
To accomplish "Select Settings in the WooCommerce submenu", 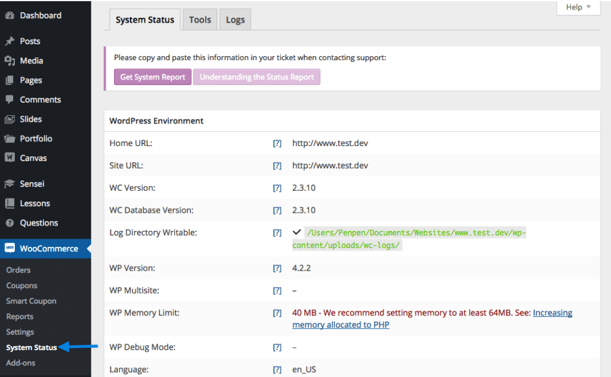I will (21, 332).
